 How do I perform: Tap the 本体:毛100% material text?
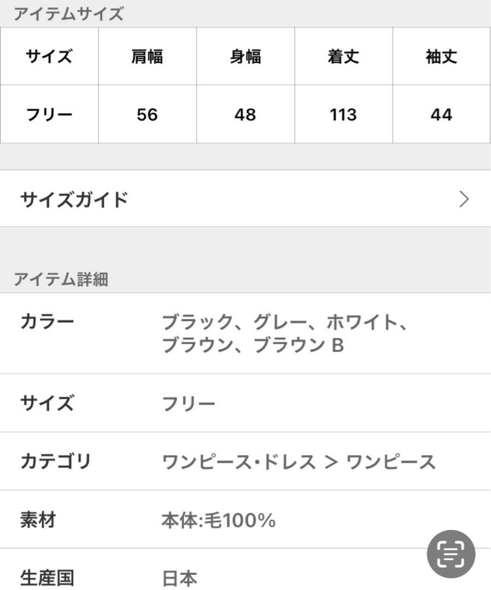[219, 520]
